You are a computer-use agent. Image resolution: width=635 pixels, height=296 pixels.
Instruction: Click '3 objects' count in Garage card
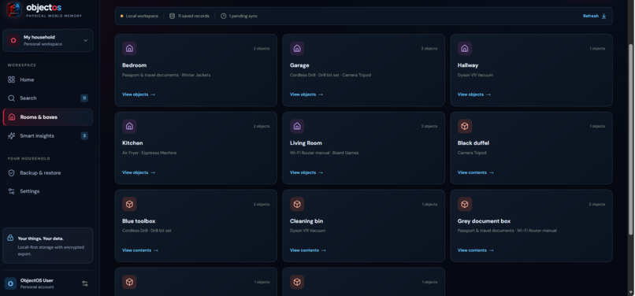pyautogui.click(x=429, y=49)
